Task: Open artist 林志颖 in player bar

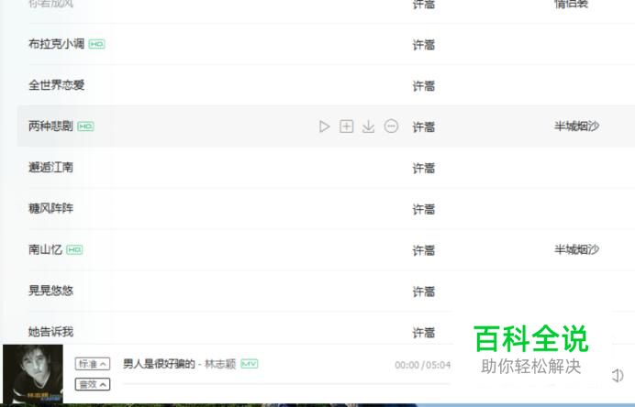Action: (220, 364)
